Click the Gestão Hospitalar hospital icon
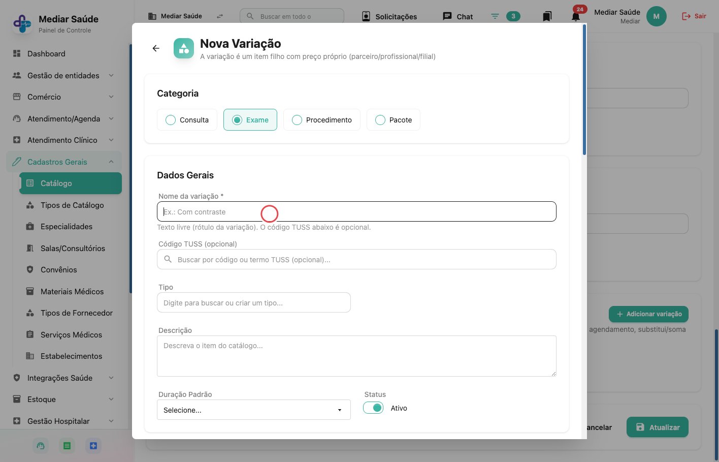The width and height of the screenshot is (719, 462). pos(17,421)
